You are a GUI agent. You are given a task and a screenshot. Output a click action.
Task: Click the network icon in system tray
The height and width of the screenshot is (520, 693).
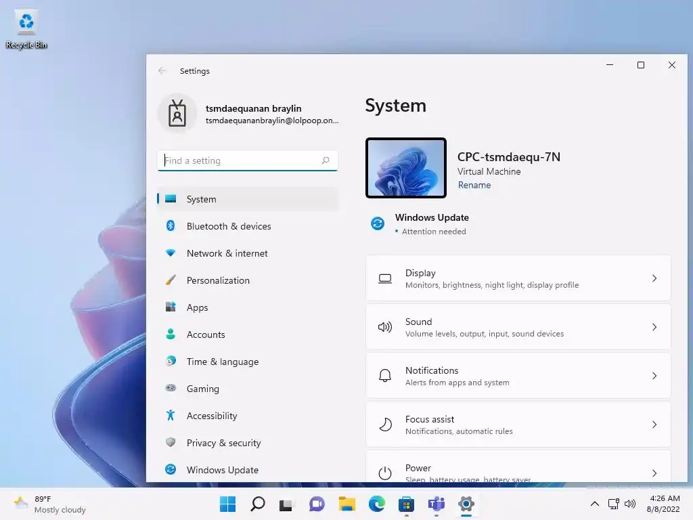pyautogui.click(x=613, y=504)
